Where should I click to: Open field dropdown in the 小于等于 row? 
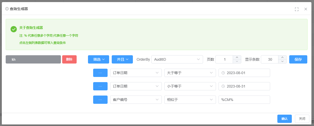pos(136,86)
